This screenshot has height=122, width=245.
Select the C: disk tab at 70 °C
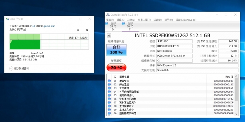[x=130, y=26]
